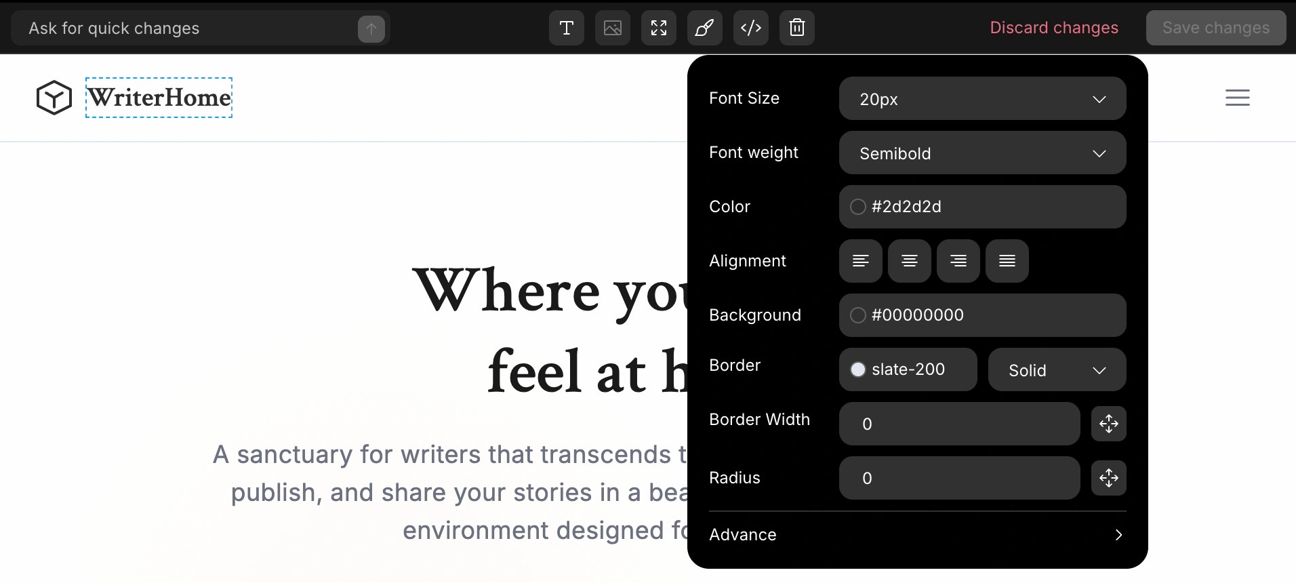Click the #2d2d2d color value field

click(x=983, y=207)
